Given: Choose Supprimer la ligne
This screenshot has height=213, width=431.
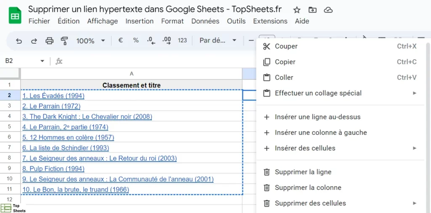Looking at the screenshot, I should tap(340, 172).
